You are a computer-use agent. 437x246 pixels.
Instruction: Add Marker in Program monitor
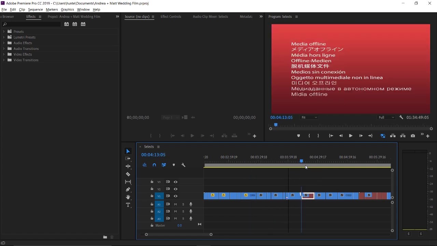pyautogui.click(x=298, y=136)
